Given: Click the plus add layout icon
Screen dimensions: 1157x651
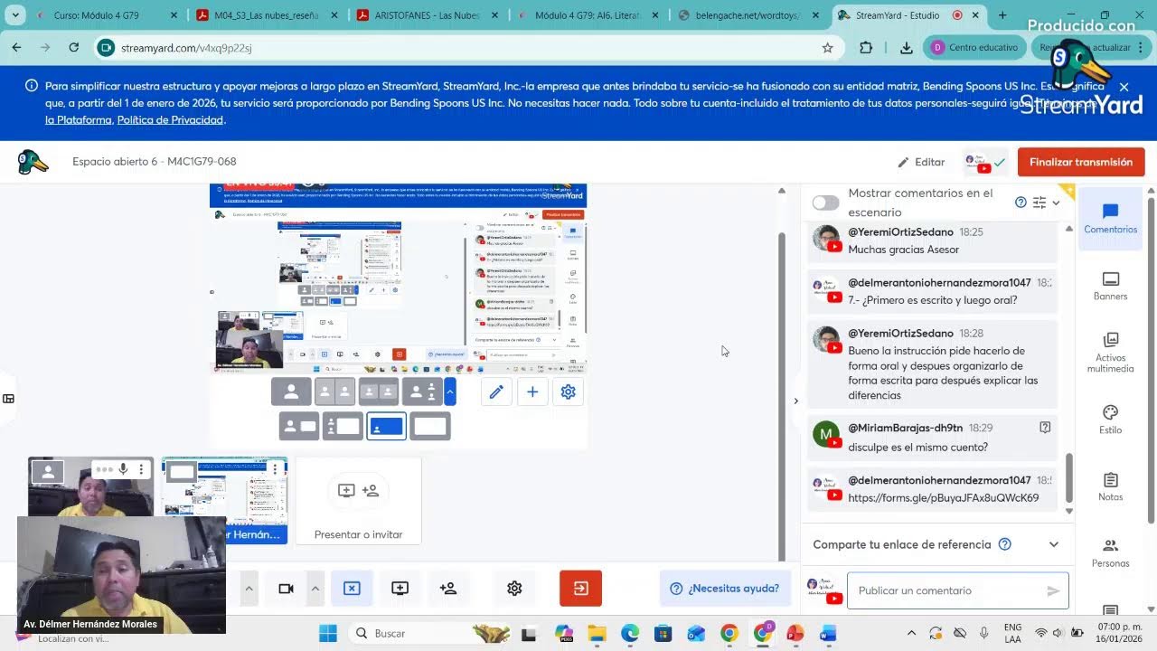Looking at the screenshot, I should (532, 392).
